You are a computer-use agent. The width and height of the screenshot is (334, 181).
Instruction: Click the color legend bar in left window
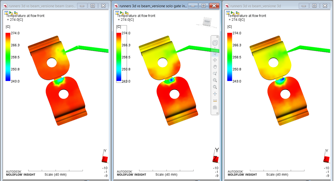8,57
